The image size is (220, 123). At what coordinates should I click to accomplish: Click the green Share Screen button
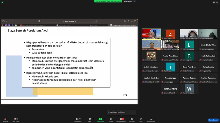point(100,120)
